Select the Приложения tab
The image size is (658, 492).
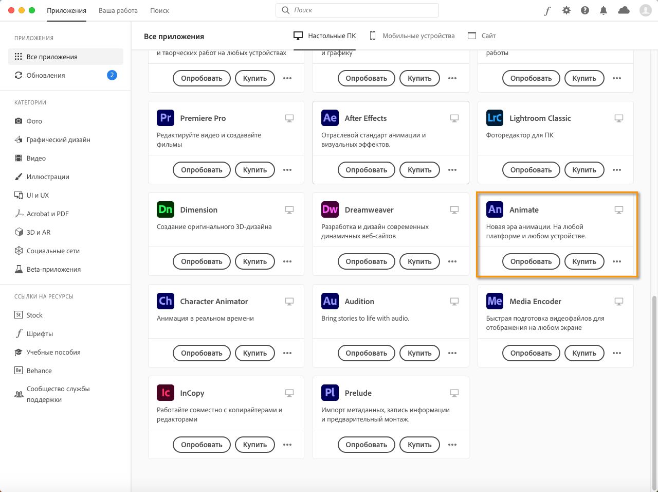coord(66,10)
